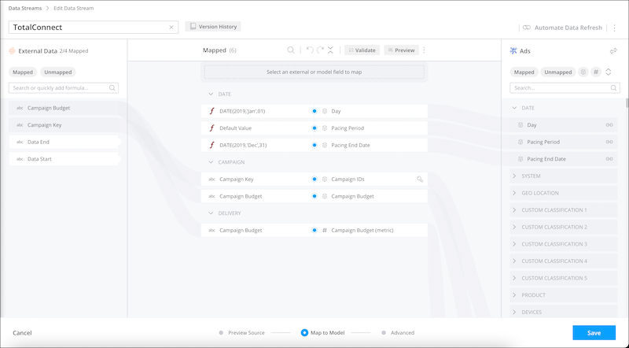629x348 pixels.
Task: Click 'Select an external or model field to map' box
Action: (x=314, y=72)
